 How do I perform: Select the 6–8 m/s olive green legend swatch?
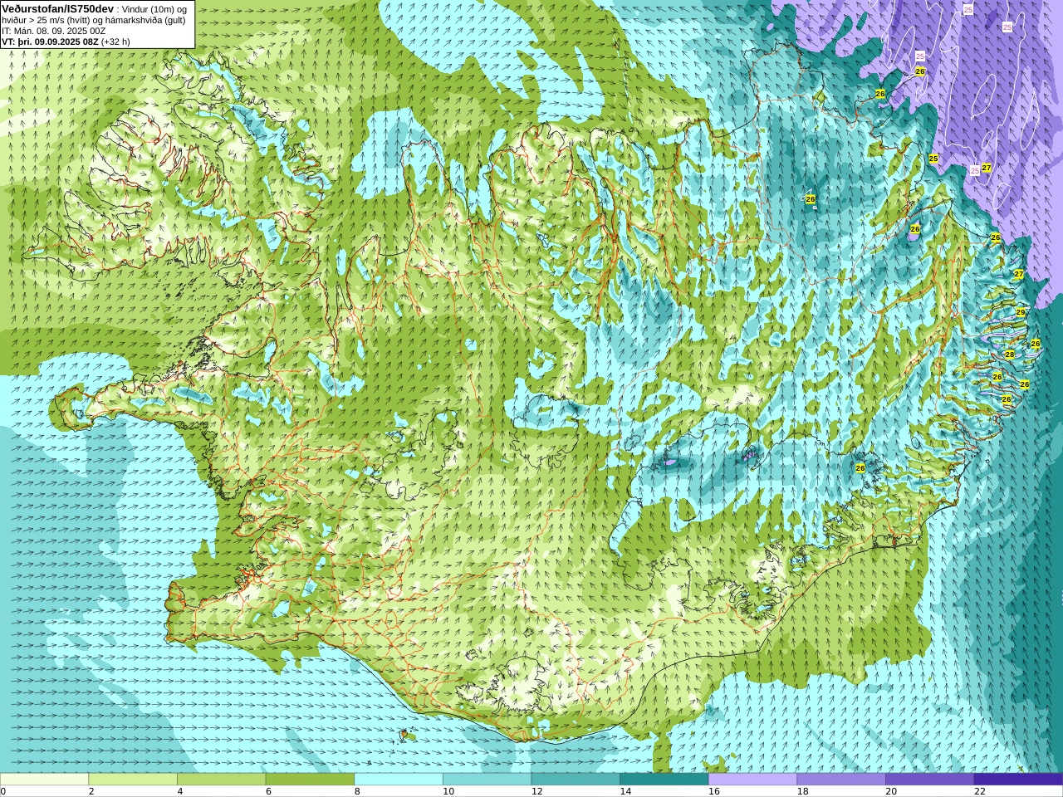point(310,780)
